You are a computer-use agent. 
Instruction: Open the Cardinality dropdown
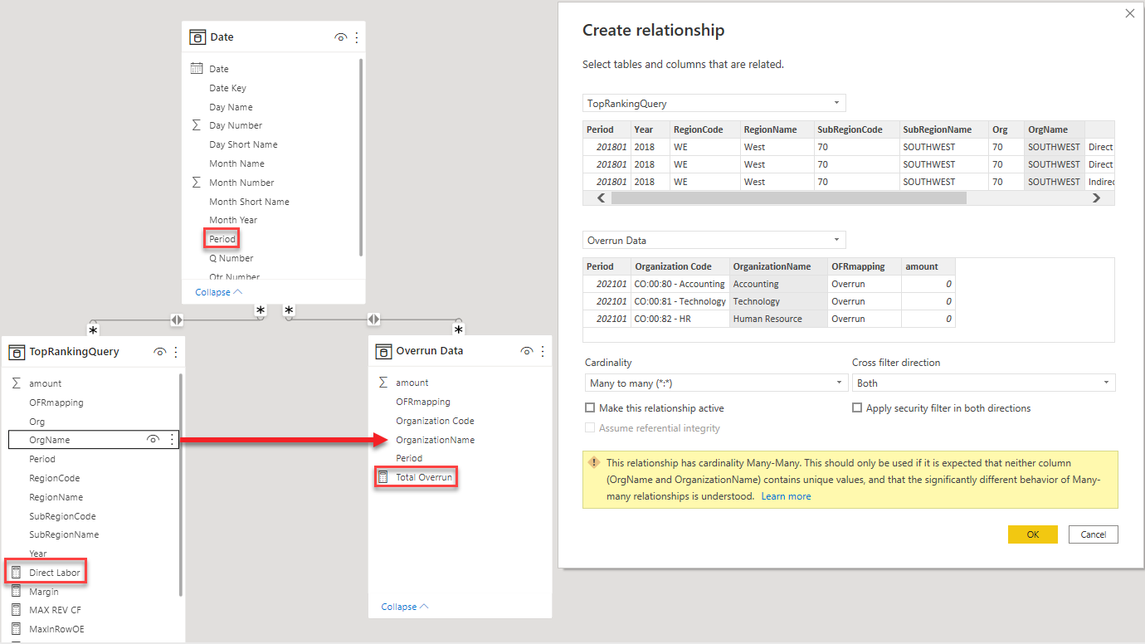pyautogui.click(x=715, y=383)
